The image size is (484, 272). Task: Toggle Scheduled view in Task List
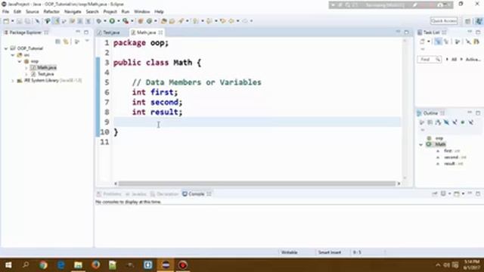(446, 42)
